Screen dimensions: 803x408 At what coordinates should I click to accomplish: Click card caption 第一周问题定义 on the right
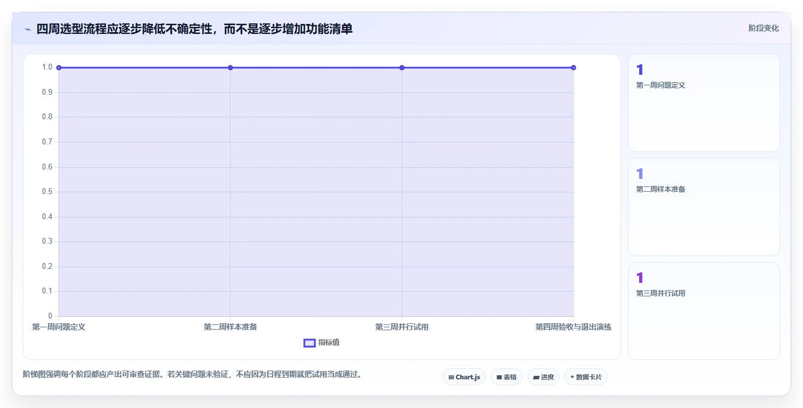click(660, 85)
